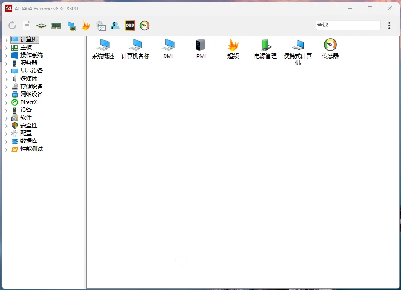Viewport: 401px width, 290px height.
Task: Open the 超频 (Overclock) flame icon
Action: point(233,46)
